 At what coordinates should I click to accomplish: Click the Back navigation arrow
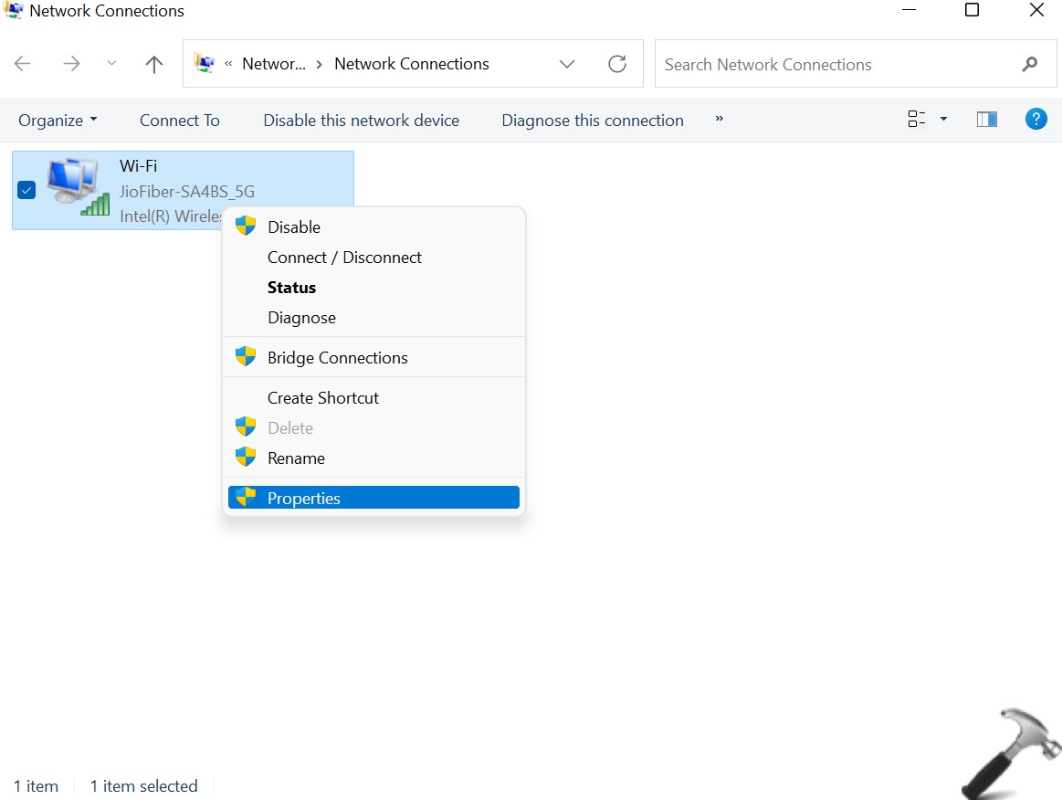pyautogui.click(x=23, y=64)
